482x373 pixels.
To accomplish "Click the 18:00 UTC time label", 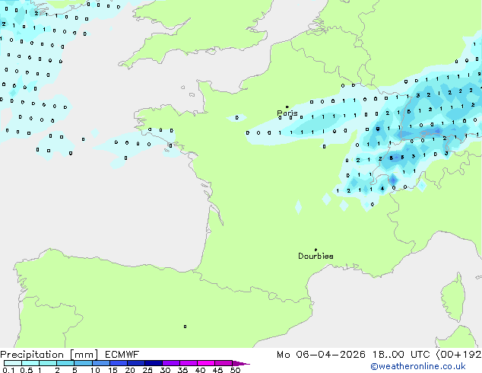I will click(401, 355).
